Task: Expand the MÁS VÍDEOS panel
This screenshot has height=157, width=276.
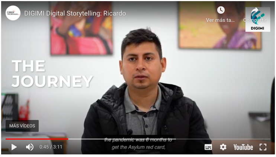Action: tap(22, 126)
